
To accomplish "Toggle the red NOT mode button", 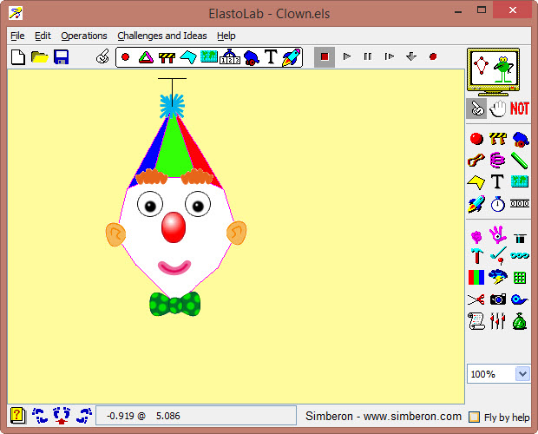I will (519, 108).
